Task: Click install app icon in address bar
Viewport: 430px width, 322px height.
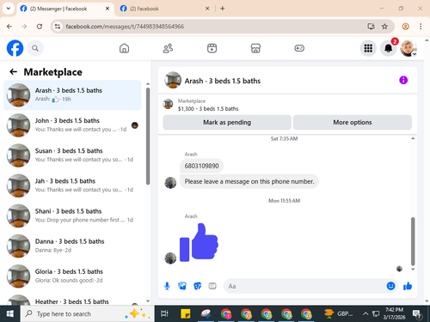Action: pyautogui.click(x=372, y=27)
